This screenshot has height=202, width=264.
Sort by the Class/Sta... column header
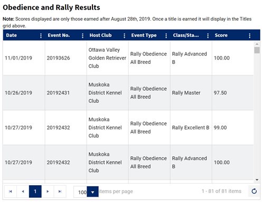pos(186,35)
